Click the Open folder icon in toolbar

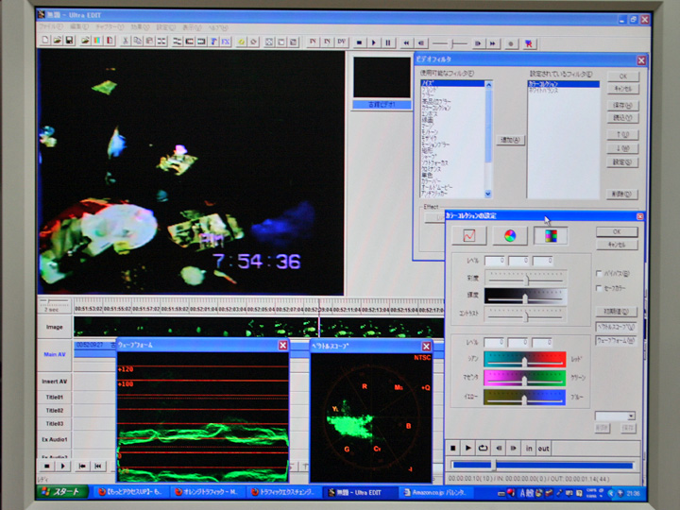[57, 41]
